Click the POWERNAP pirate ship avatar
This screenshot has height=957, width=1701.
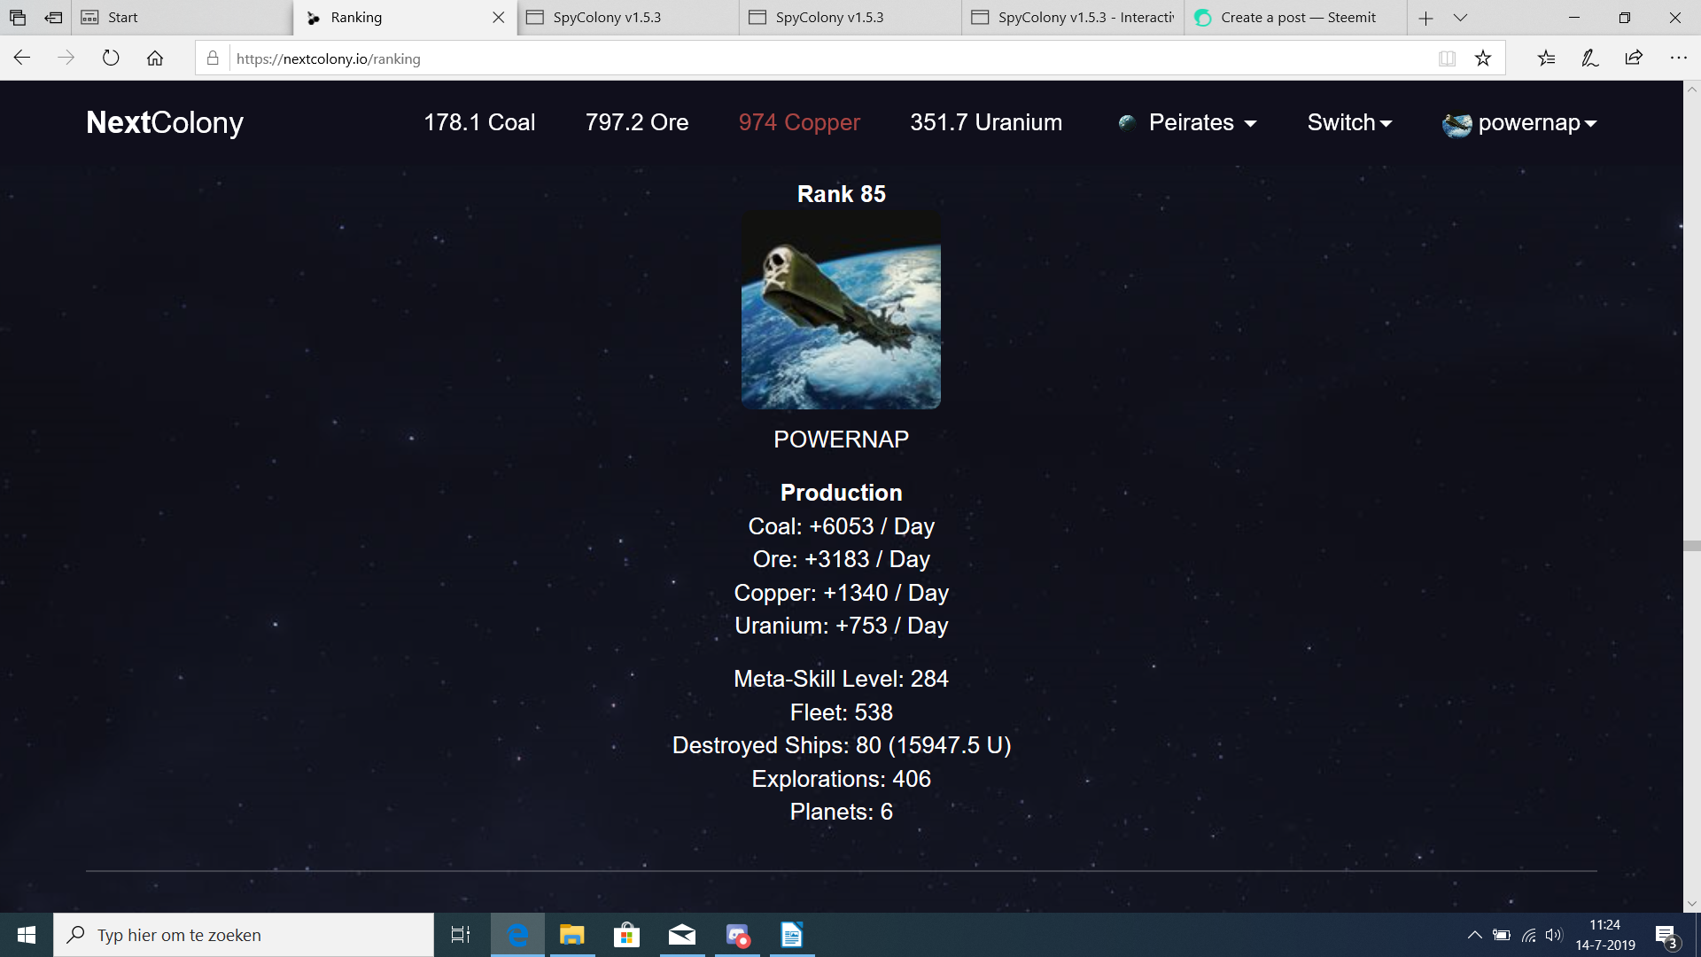pyautogui.click(x=841, y=310)
